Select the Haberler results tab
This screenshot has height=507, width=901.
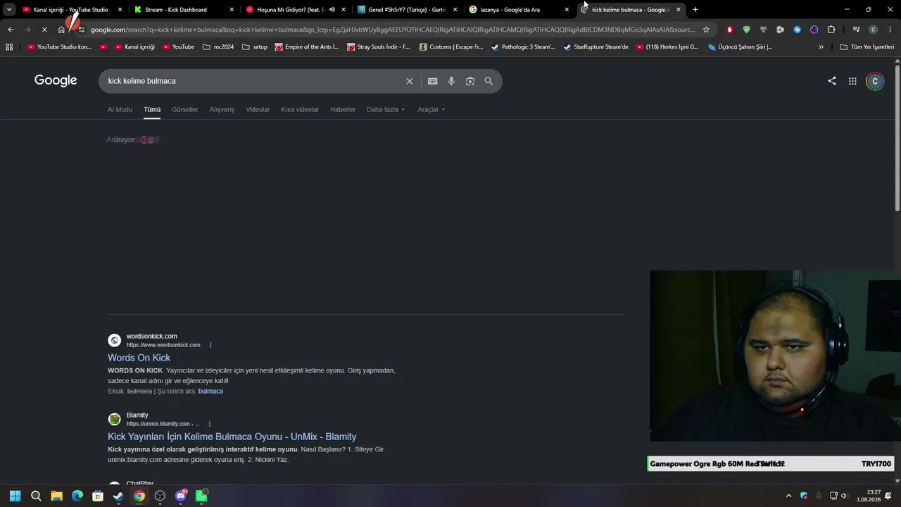(343, 110)
